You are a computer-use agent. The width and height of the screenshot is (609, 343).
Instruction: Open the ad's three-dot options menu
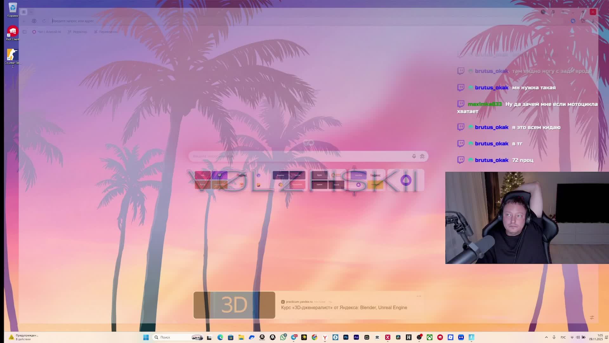tap(419, 296)
